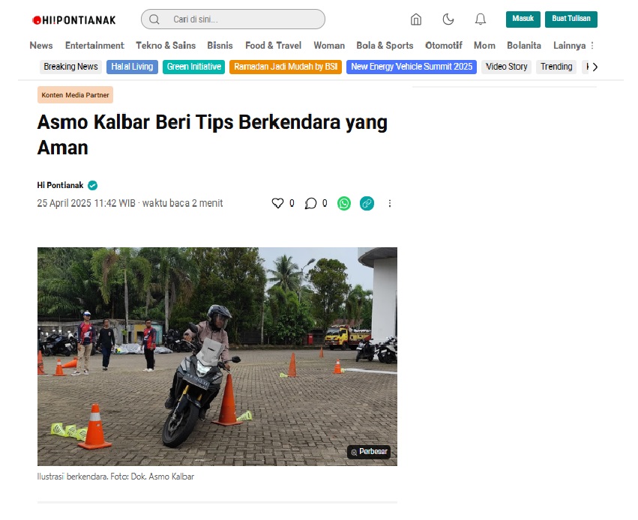Open the Hi Pontianak author link
638x520 pixels.
(60, 185)
